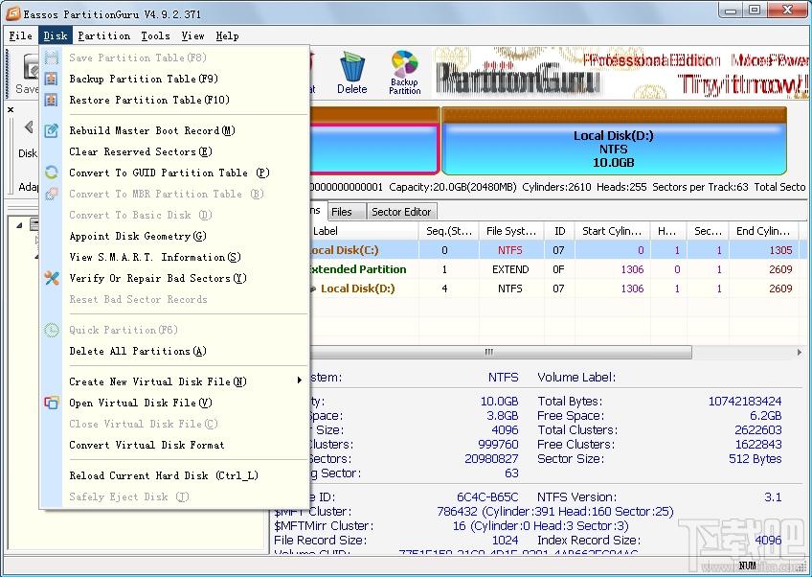Screen dimensions: 812x577
Task: Click the Restore Partition Table menu icon
Action: click(51, 100)
